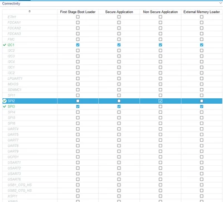Select the I3C2 peripheral name
Screen dimensions: 223x202
[11, 73]
